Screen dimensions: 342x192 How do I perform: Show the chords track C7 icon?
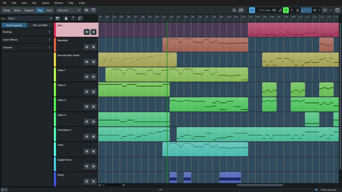pos(80,18)
